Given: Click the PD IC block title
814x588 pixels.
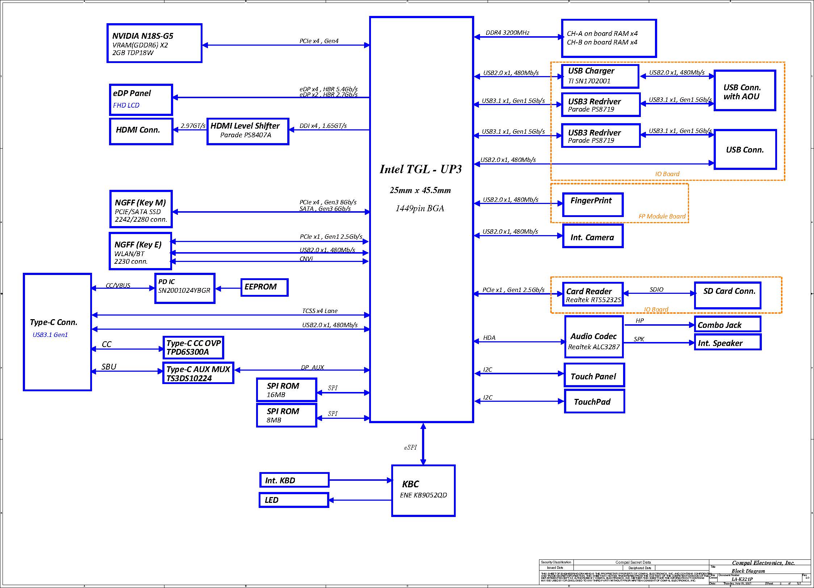Looking at the screenshot, I should [167, 282].
